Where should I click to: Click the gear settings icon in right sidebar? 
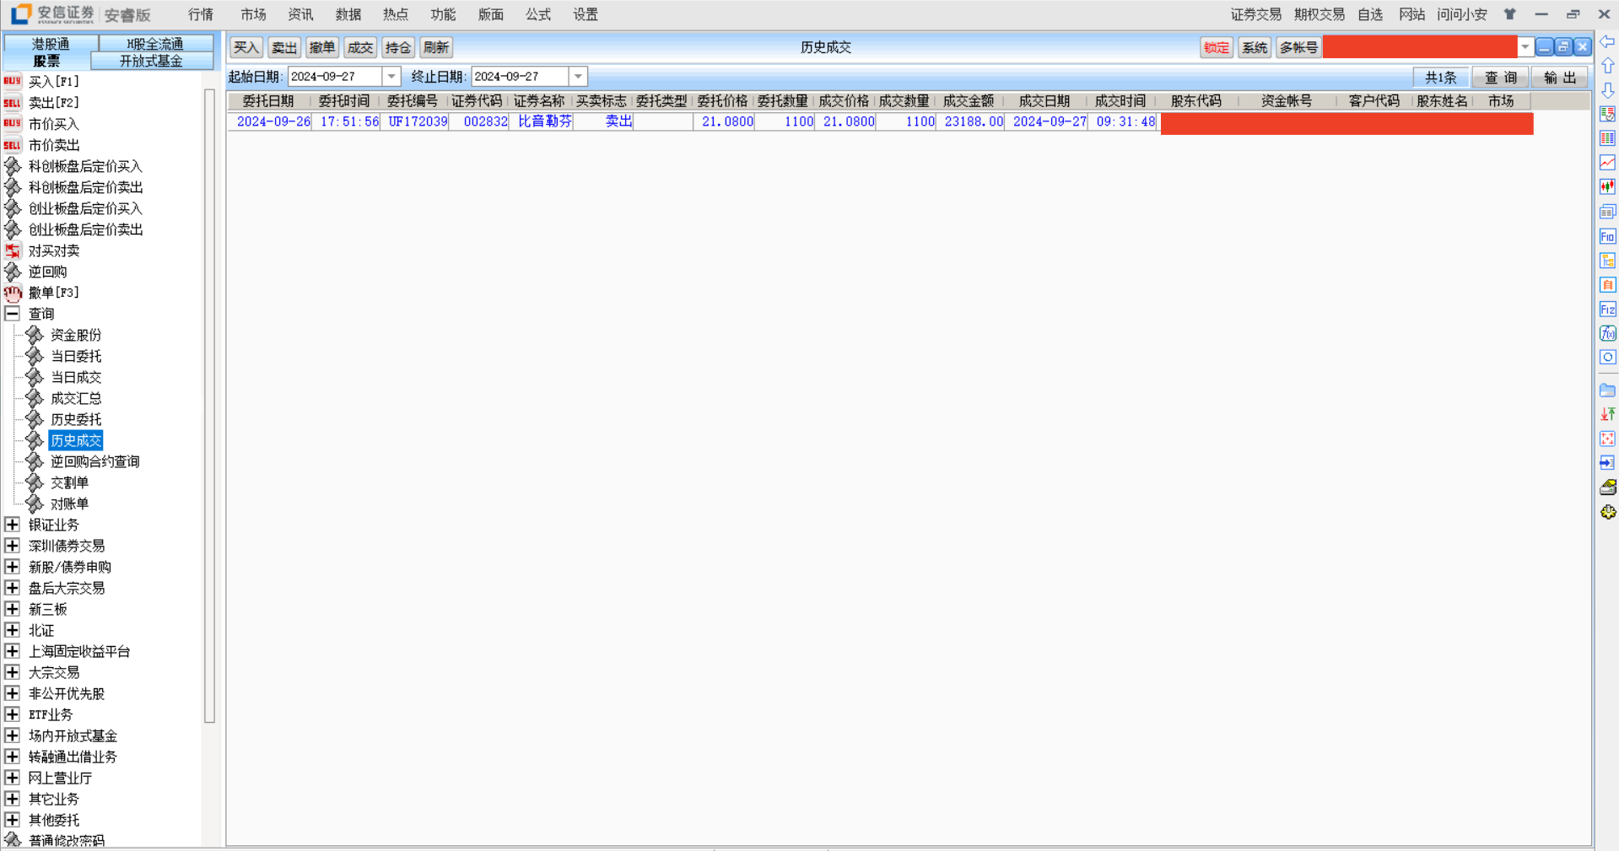tap(1607, 512)
